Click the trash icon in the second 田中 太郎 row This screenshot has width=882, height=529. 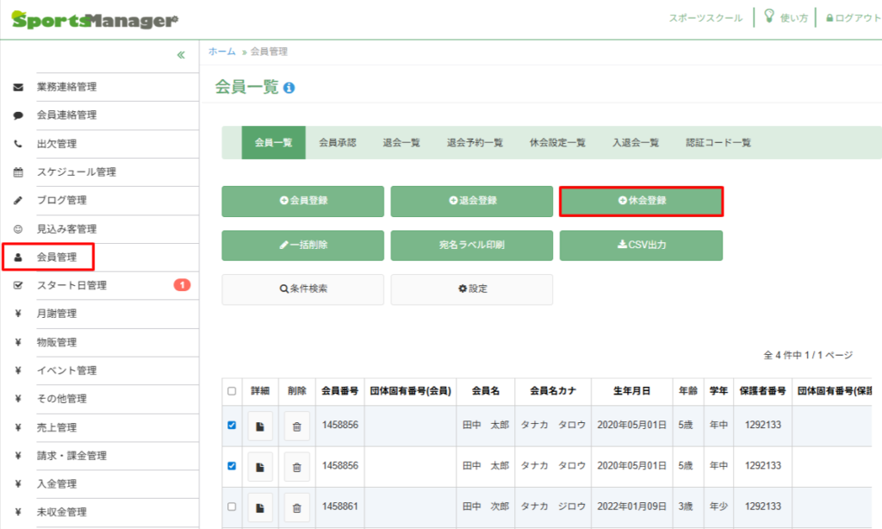click(297, 467)
